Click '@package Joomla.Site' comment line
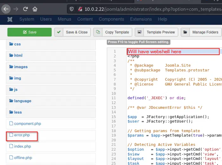222x165 pixels. pos(160,65)
